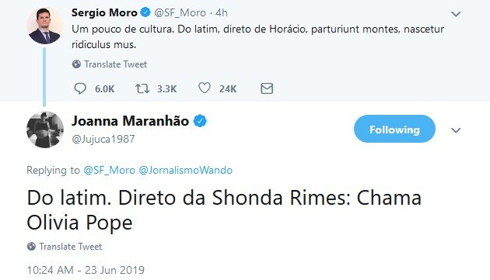Open the @Jujuca1987 handle
This screenshot has width=490, height=280.
tap(103, 139)
